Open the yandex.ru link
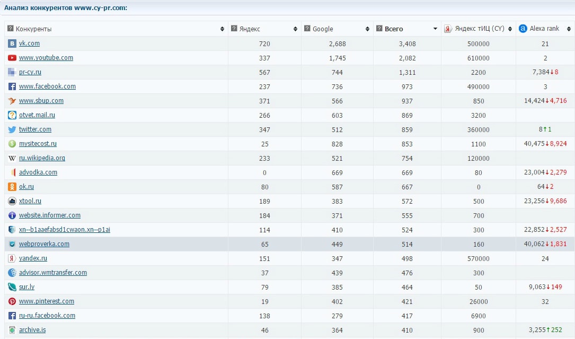The height and width of the screenshot is (339, 575). click(x=33, y=258)
